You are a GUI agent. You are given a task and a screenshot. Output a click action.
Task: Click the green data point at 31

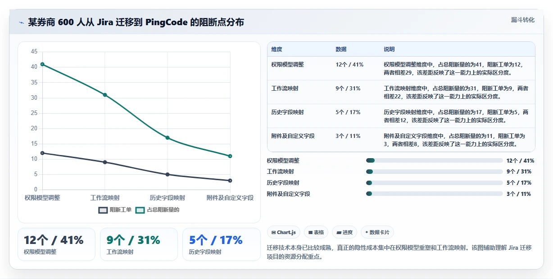(105, 95)
